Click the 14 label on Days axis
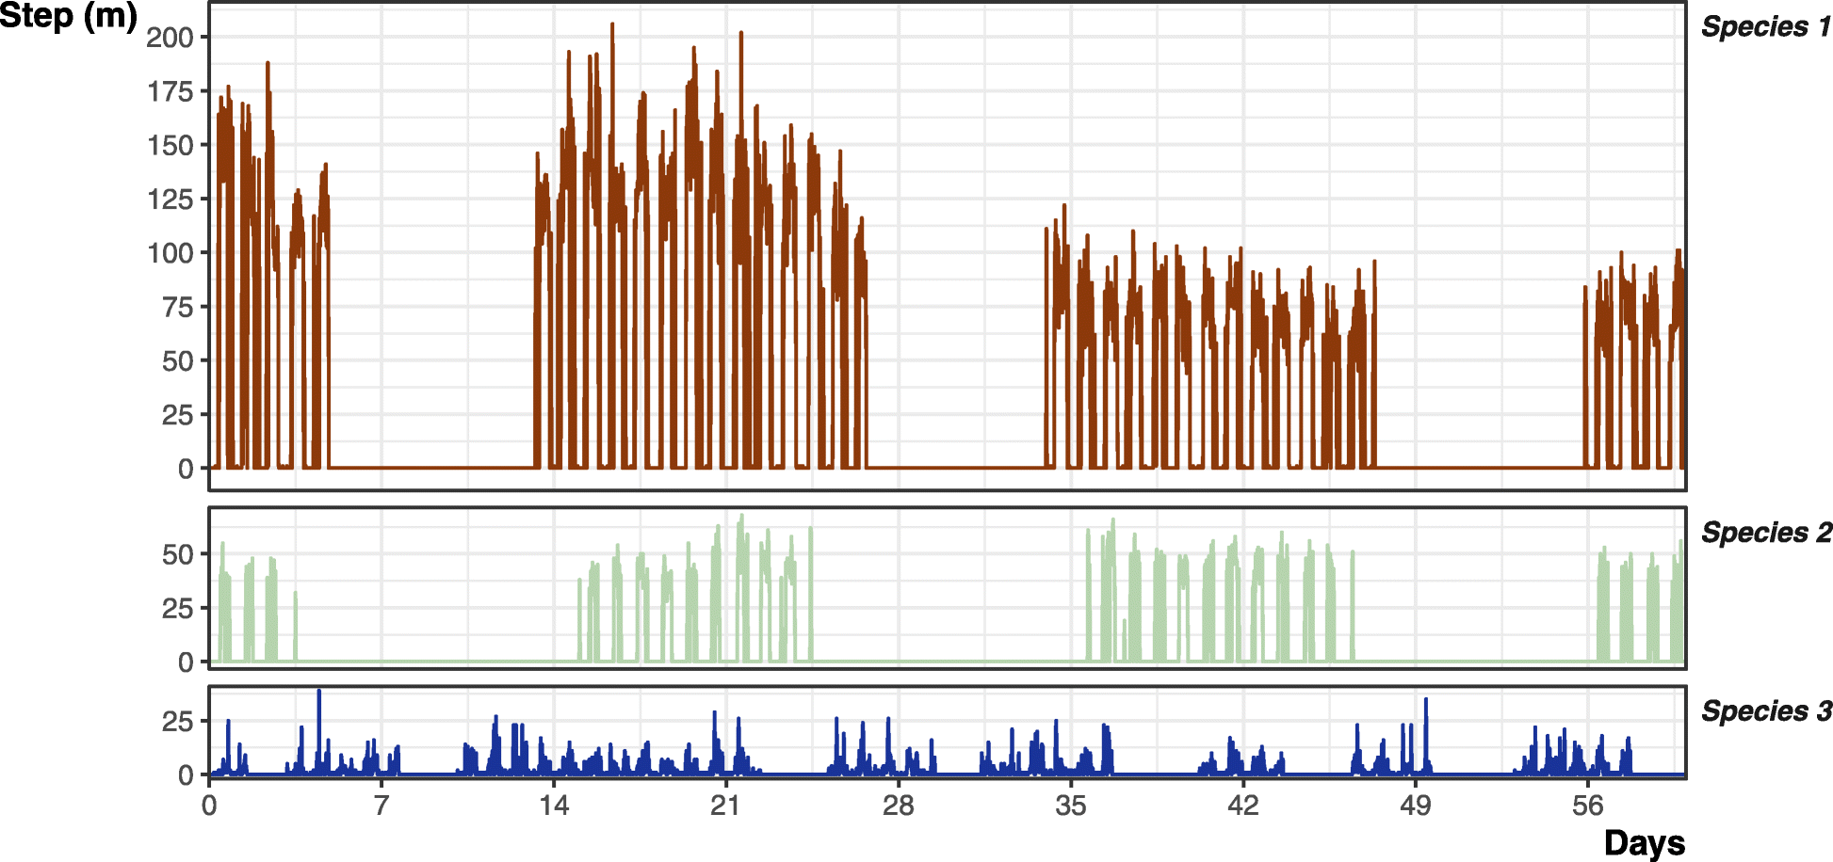This screenshot has width=1833, height=862. 554,806
